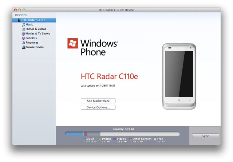Screen dimensions: 233x162
Task: Click the green Photos legend swatch
Action: coord(100,139)
